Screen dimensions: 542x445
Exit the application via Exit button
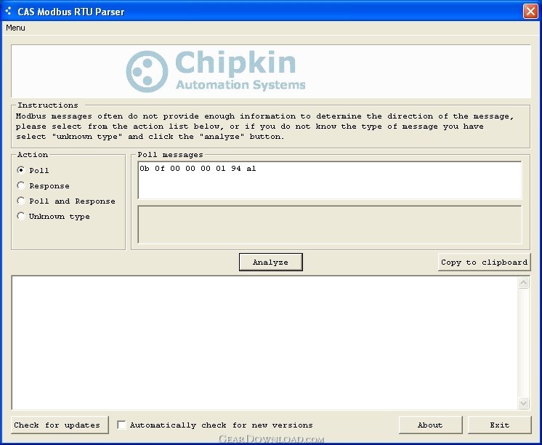point(499,425)
